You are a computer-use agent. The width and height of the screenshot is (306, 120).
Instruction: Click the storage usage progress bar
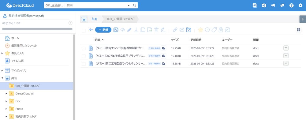37,29
